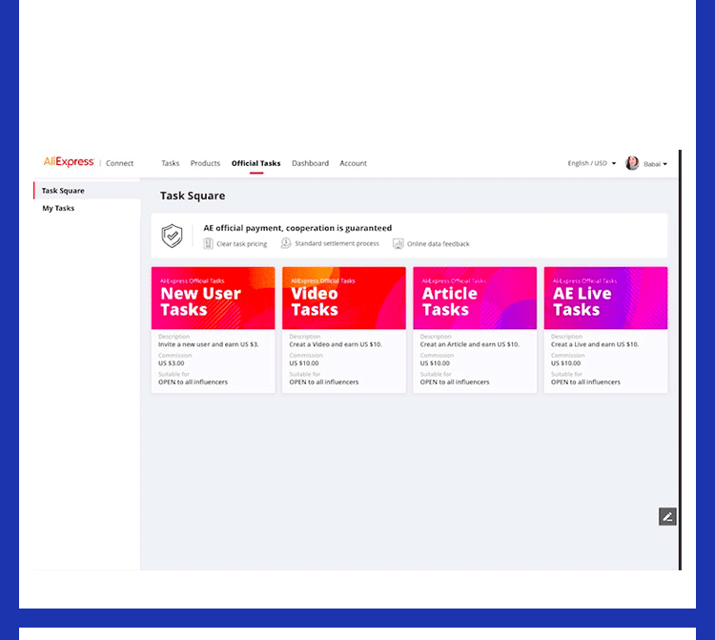The image size is (715, 640).
Task: Click the shield checkmark guarantee icon
Action: (x=172, y=236)
